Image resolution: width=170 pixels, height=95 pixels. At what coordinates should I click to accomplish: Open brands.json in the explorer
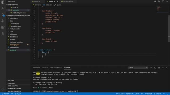[x=15, y=23]
